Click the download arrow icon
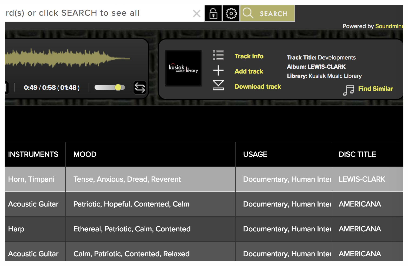408x266 pixels. click(218, 85)
